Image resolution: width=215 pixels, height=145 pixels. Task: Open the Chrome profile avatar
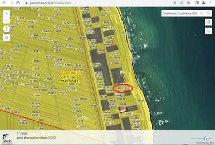pyautogui.click(x=204, y=3)
